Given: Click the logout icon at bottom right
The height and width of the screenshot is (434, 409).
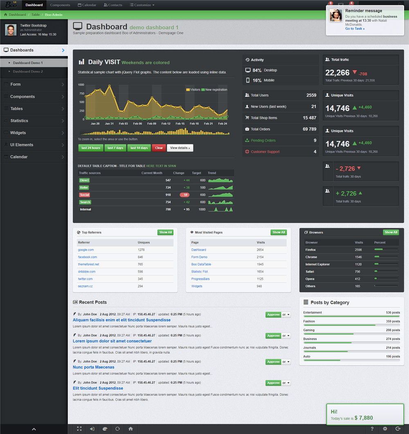Looking at the screenshot, I should tap(398, 429).
